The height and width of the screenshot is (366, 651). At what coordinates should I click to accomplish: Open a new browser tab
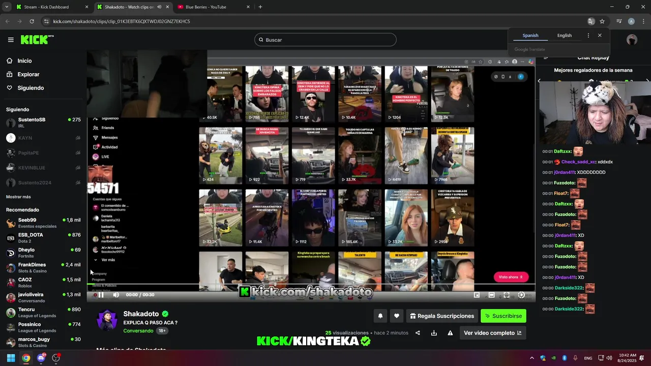point(260,7)
